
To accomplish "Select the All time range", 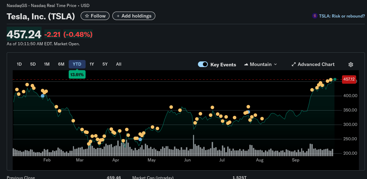I will point(119,64).
